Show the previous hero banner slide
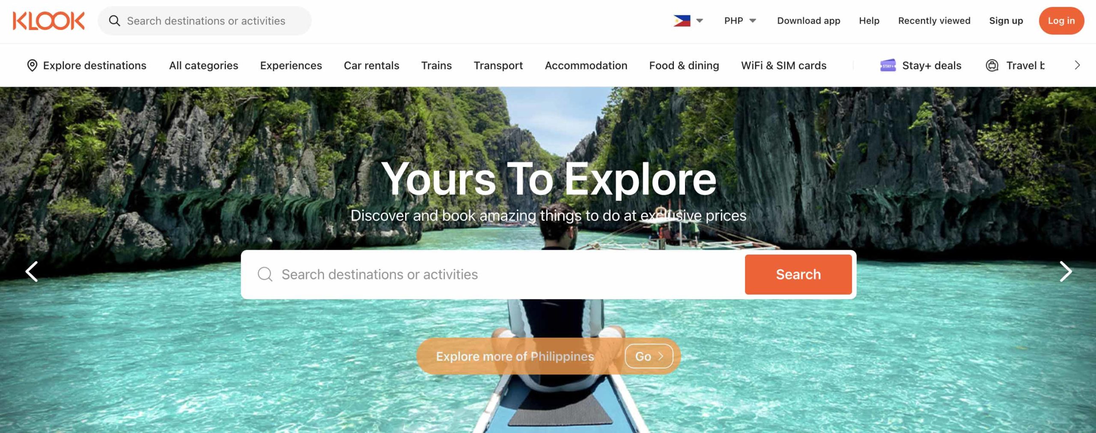Viewport: 1096px width, 433px height. 32,272
